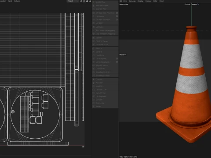Click the Add UV Pins button
The image size is (211, 158).
[105, 2]
